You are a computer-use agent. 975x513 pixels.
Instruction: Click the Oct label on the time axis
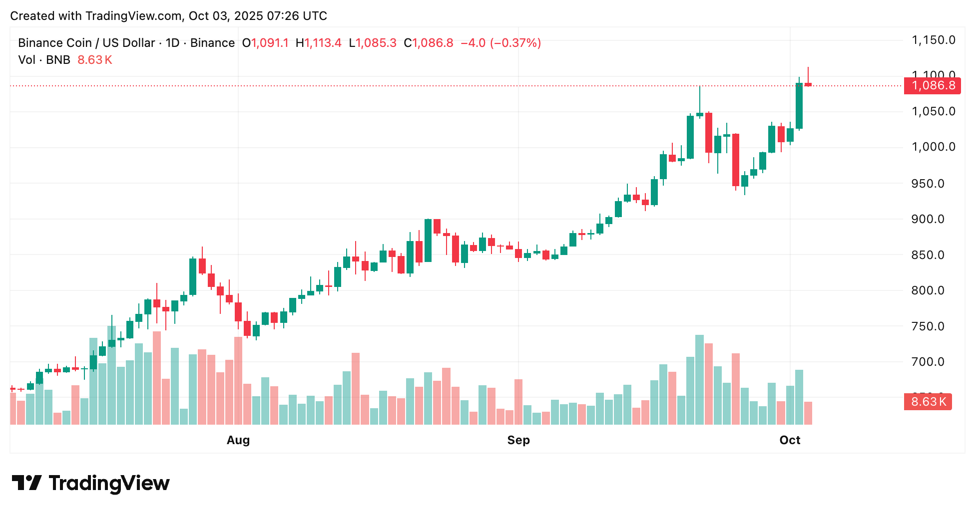[790, 440]
